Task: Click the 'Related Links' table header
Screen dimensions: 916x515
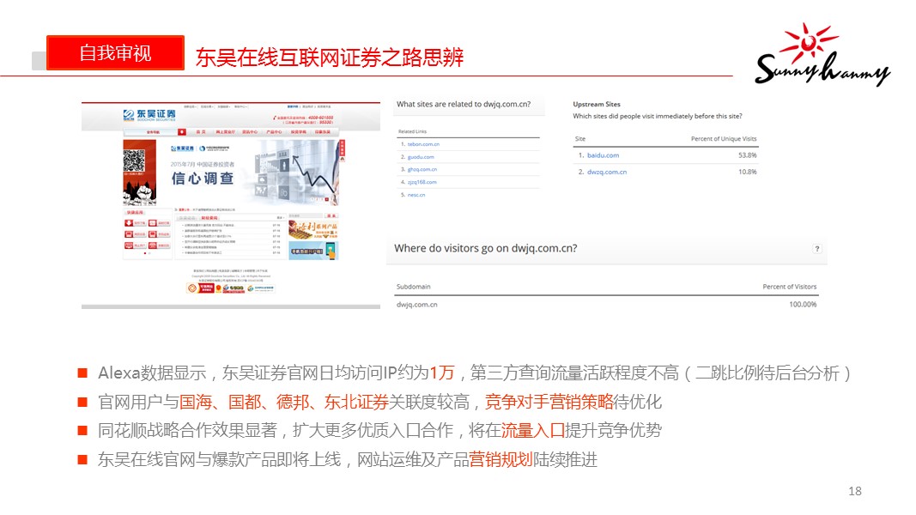Action: tap(412, 132)
